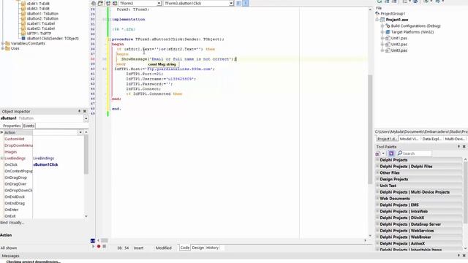Pin the Messages panel
The image size is (468, 263).
pyautogui.click(x=458, y=256)
